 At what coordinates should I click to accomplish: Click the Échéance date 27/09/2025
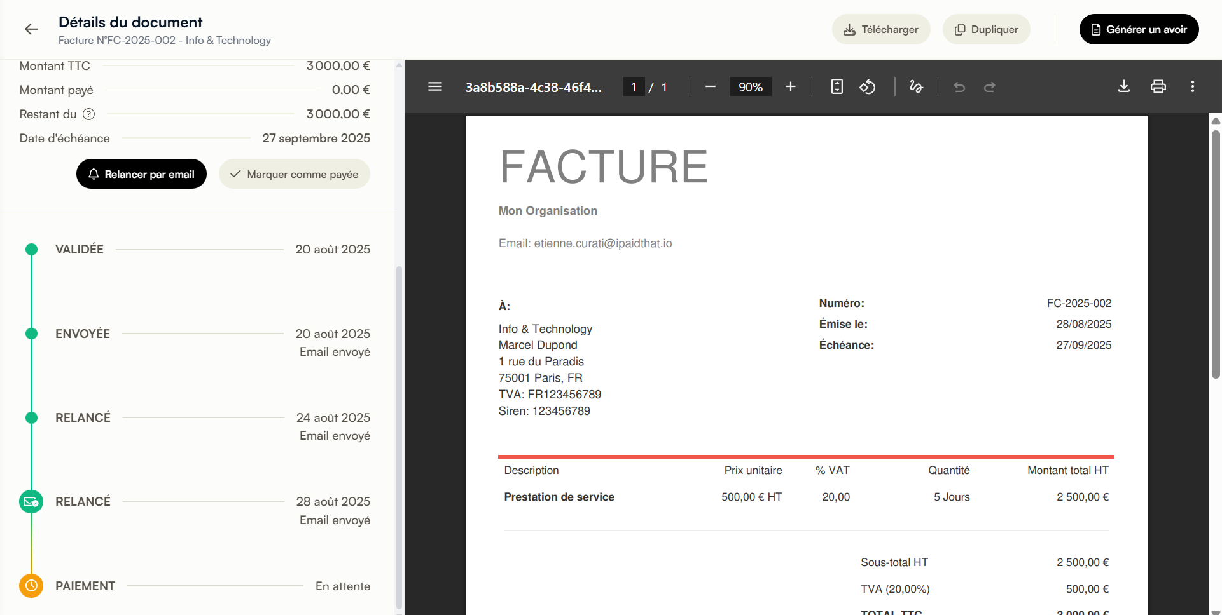(1084, 345)
